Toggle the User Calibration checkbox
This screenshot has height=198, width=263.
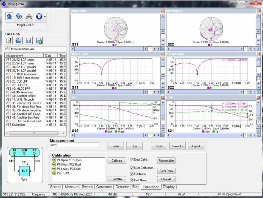tap(132, 168)
